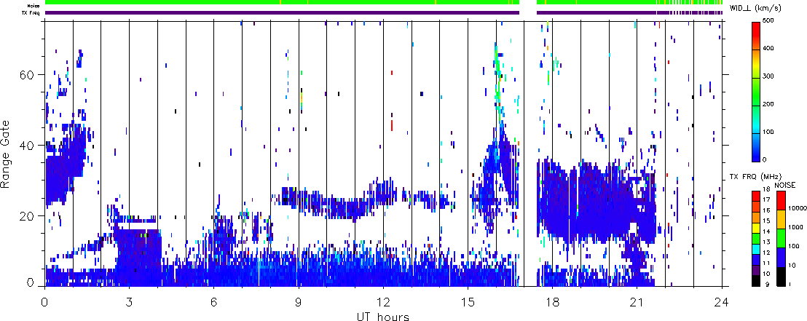Click the "6" tick label on UT hours axis
The width and height of the screenshot is (807, 321).
coord(213,301)
